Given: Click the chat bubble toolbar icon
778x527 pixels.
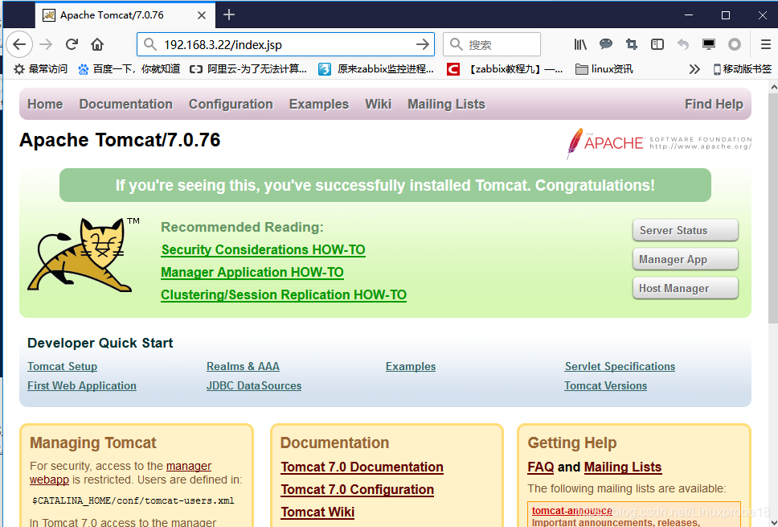Looking at the screenshot, I should [x=606, y=44].
